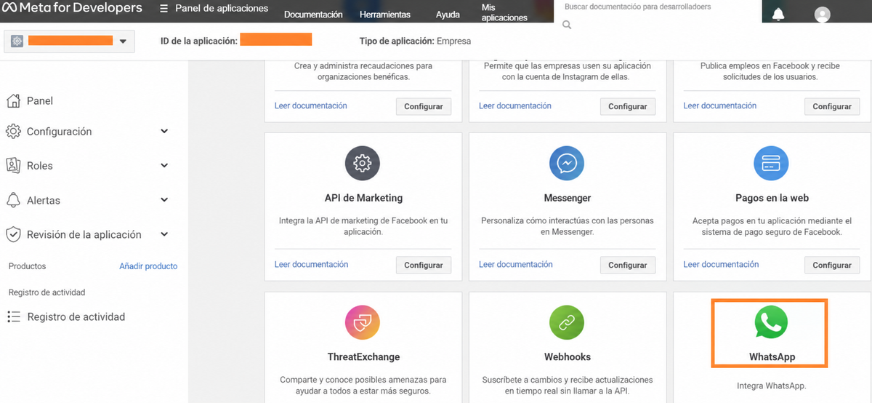The height and width of the screenshot is (403, 872).
Task: Open Leer documentación for jobs card
Action: tap(720, 105)
